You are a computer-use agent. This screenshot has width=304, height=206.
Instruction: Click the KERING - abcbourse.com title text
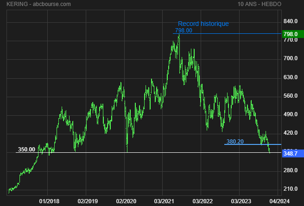38,4
